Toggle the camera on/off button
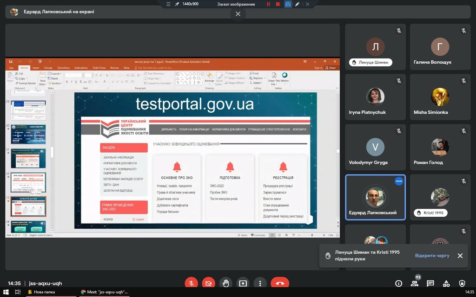This screenshot has width=476, height=297. point(208,283)
